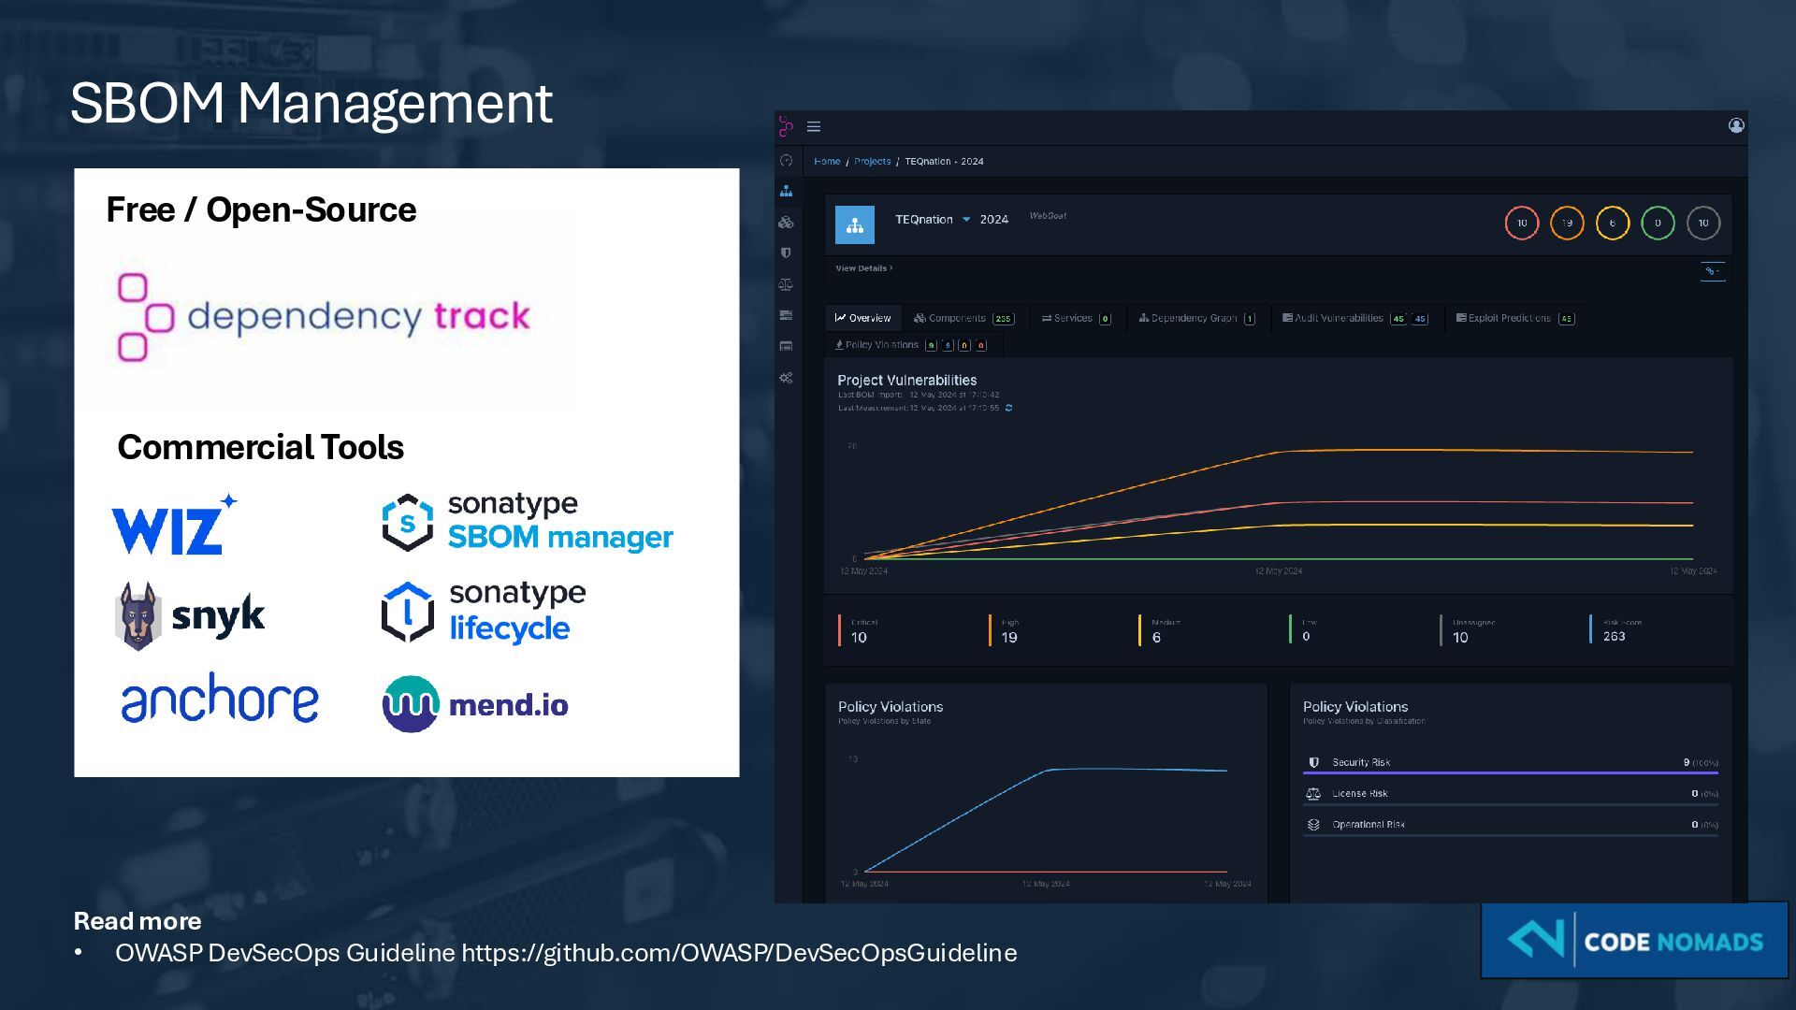Image resolution: width=1796 pixels, height=1010 pixels.
Task: Expand the TEQnation version dropdown arrow
Action: pos(966,220)
